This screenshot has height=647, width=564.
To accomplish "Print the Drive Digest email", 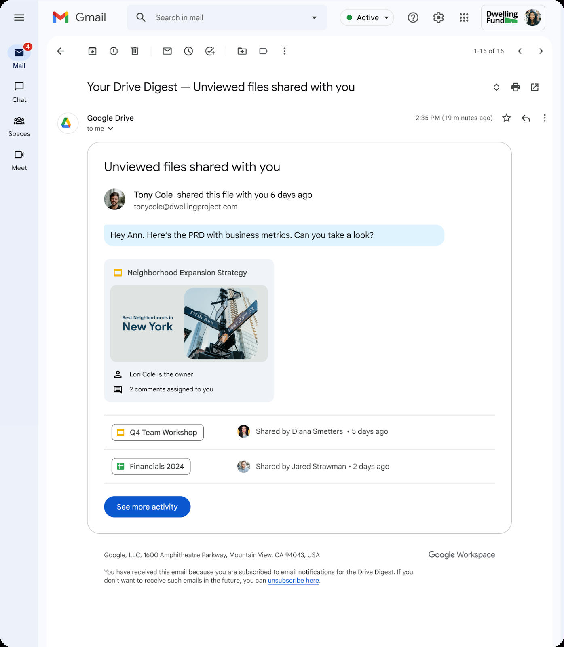I will (515, 87).
